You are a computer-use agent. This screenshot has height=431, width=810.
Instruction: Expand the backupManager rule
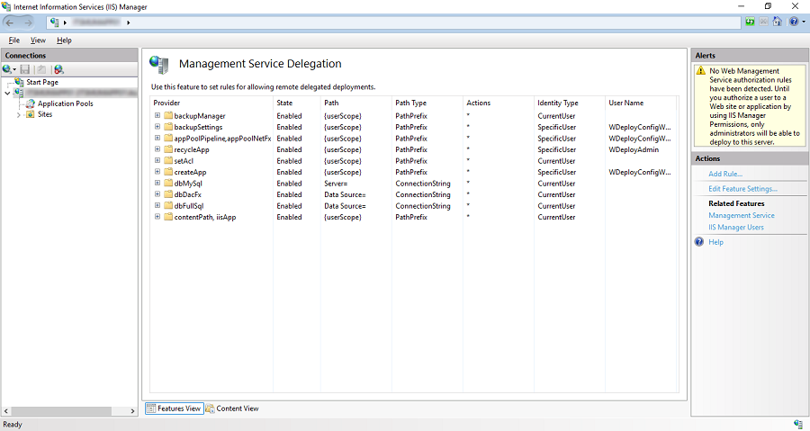pos(157,115)
